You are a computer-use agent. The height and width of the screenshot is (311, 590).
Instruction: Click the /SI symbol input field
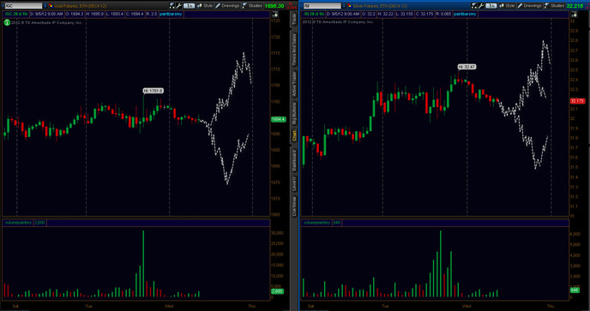point(322,6)
